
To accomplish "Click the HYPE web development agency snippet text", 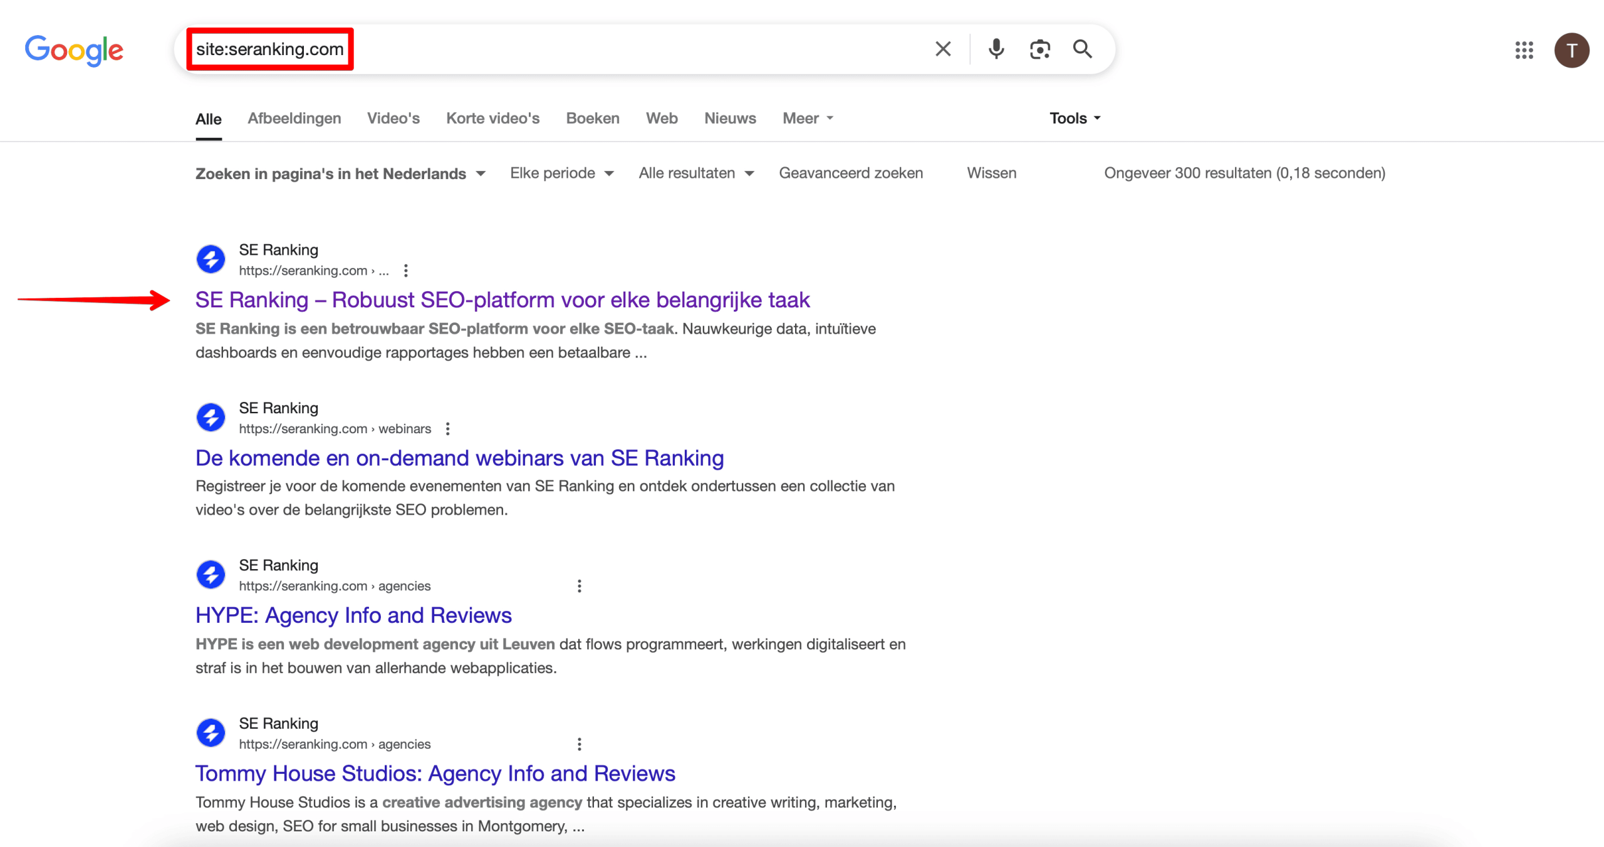I will (551, 656).
